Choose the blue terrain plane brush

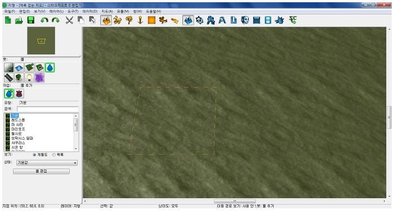pyautogui.click(x=19, y=68)
